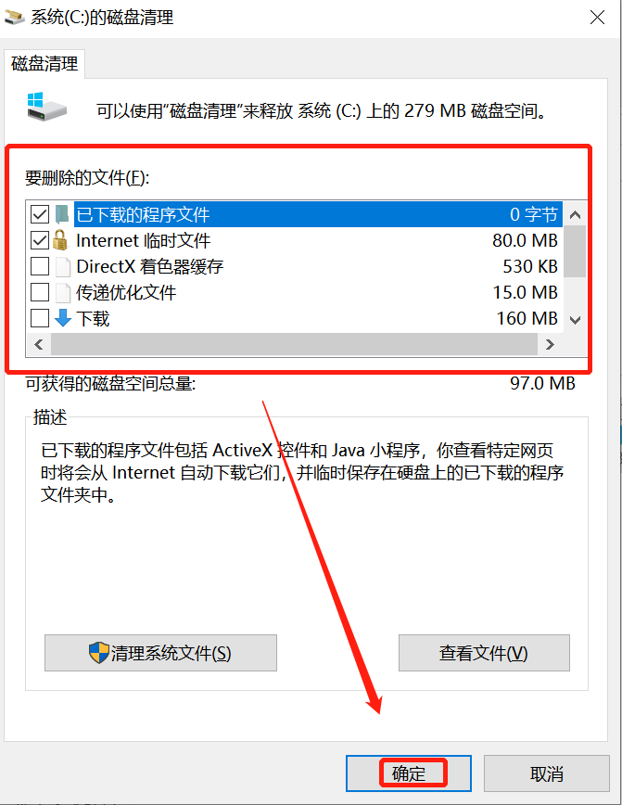Check the DirectX 着色器缓存 checkbox
This screenshot has width=622, height=805.
pos(40,266)
